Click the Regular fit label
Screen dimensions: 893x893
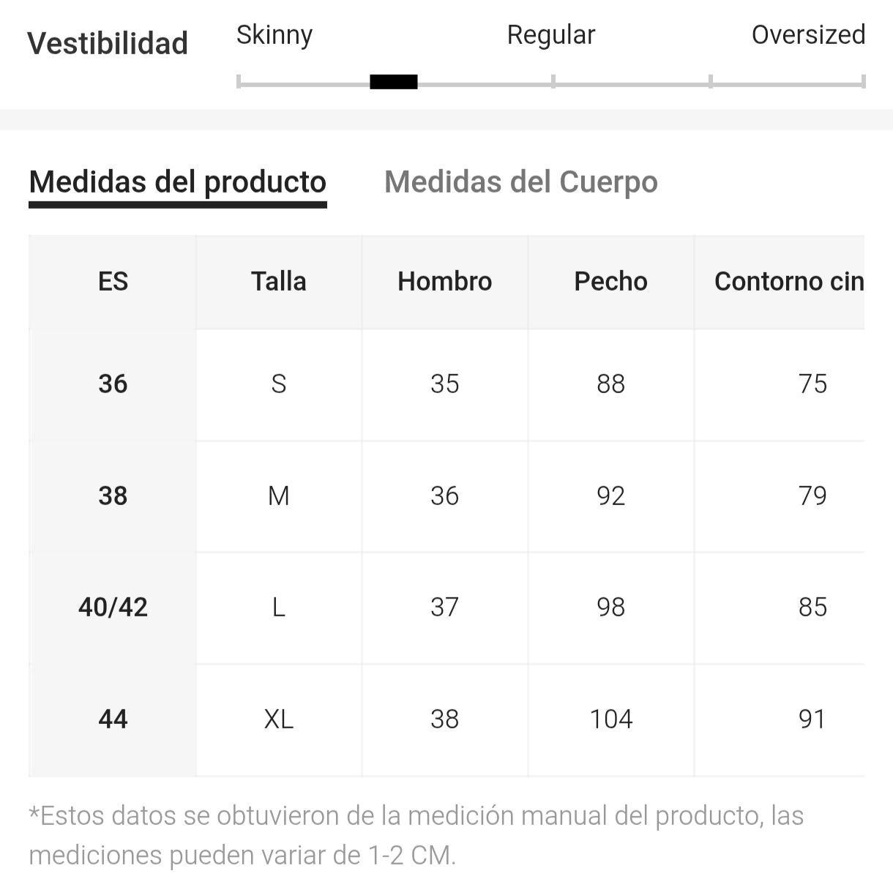click(x=551, y=35)
